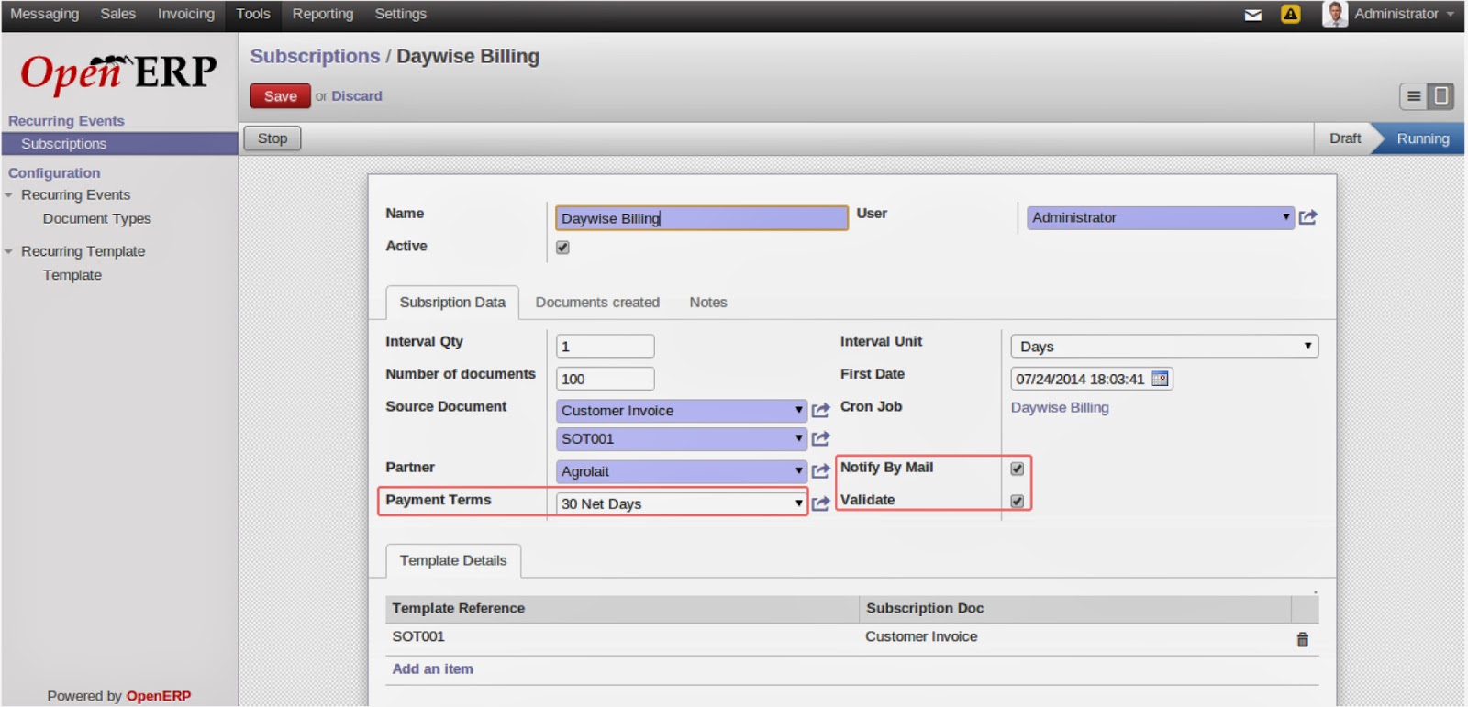The width and height of the screenshot is (1468, 707).
Task: Click the Discard link
Action: click(357, 96)
